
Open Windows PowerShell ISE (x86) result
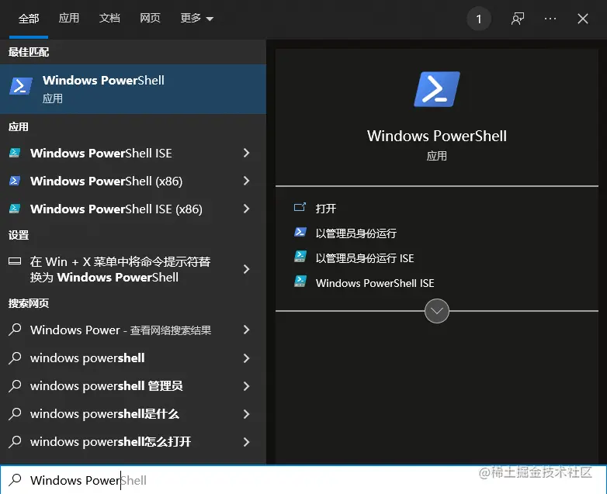pos(134,209)
